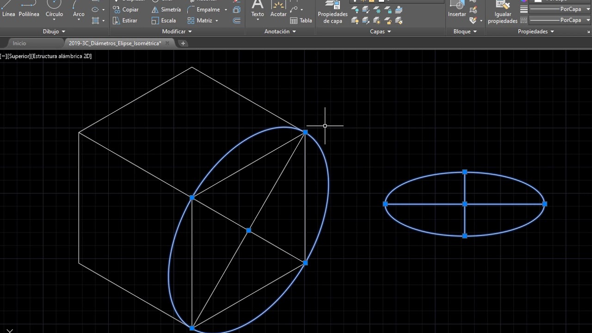Open the Matriz dropdown arrow
This screenshot has width=592, height=333.
[x=216, y=21]
